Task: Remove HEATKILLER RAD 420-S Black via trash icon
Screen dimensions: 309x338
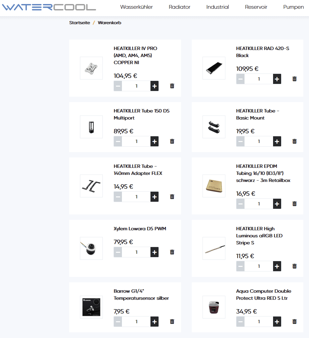Action: pyautogui.click(x=295, y=79)
